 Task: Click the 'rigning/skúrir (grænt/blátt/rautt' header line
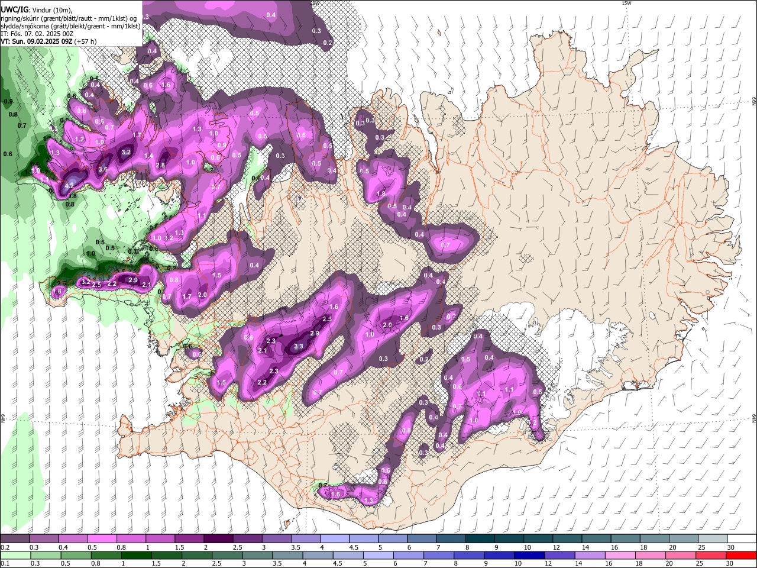pyautogui.click(x=70, y=18)
